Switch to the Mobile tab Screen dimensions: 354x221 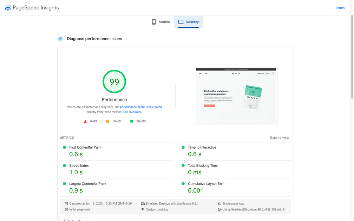pyautogui.click(x=161, y=22)
